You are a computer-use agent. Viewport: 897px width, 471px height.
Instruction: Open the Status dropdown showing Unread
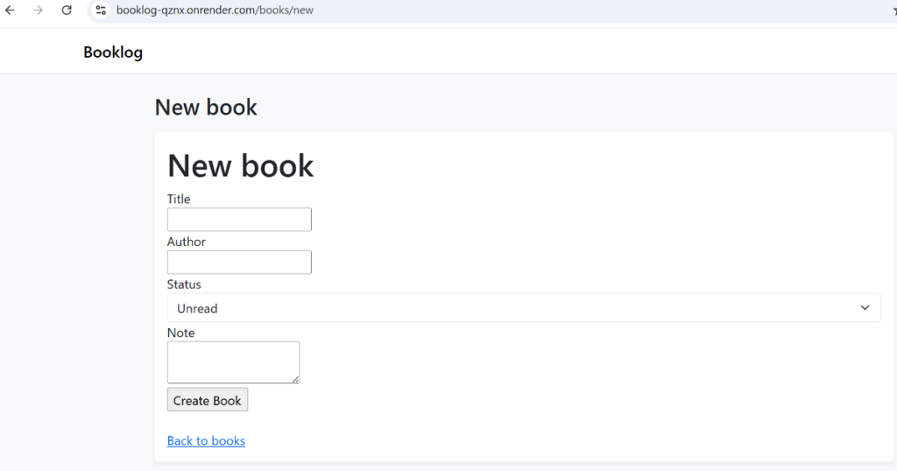523,308
